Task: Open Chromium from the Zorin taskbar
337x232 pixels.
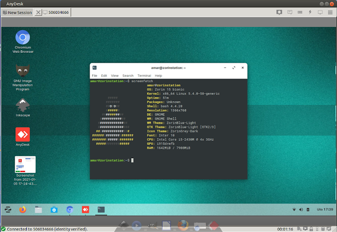Action: (x=70, y=209)
